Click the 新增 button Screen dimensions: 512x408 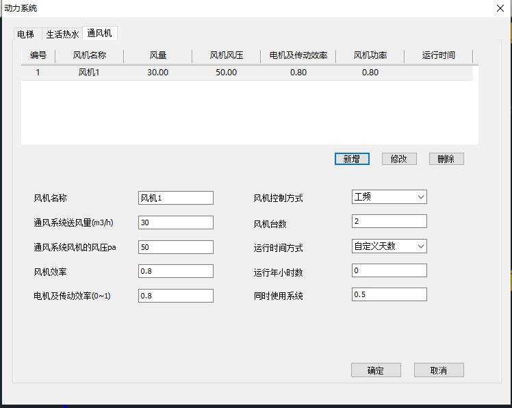[352, 159]
